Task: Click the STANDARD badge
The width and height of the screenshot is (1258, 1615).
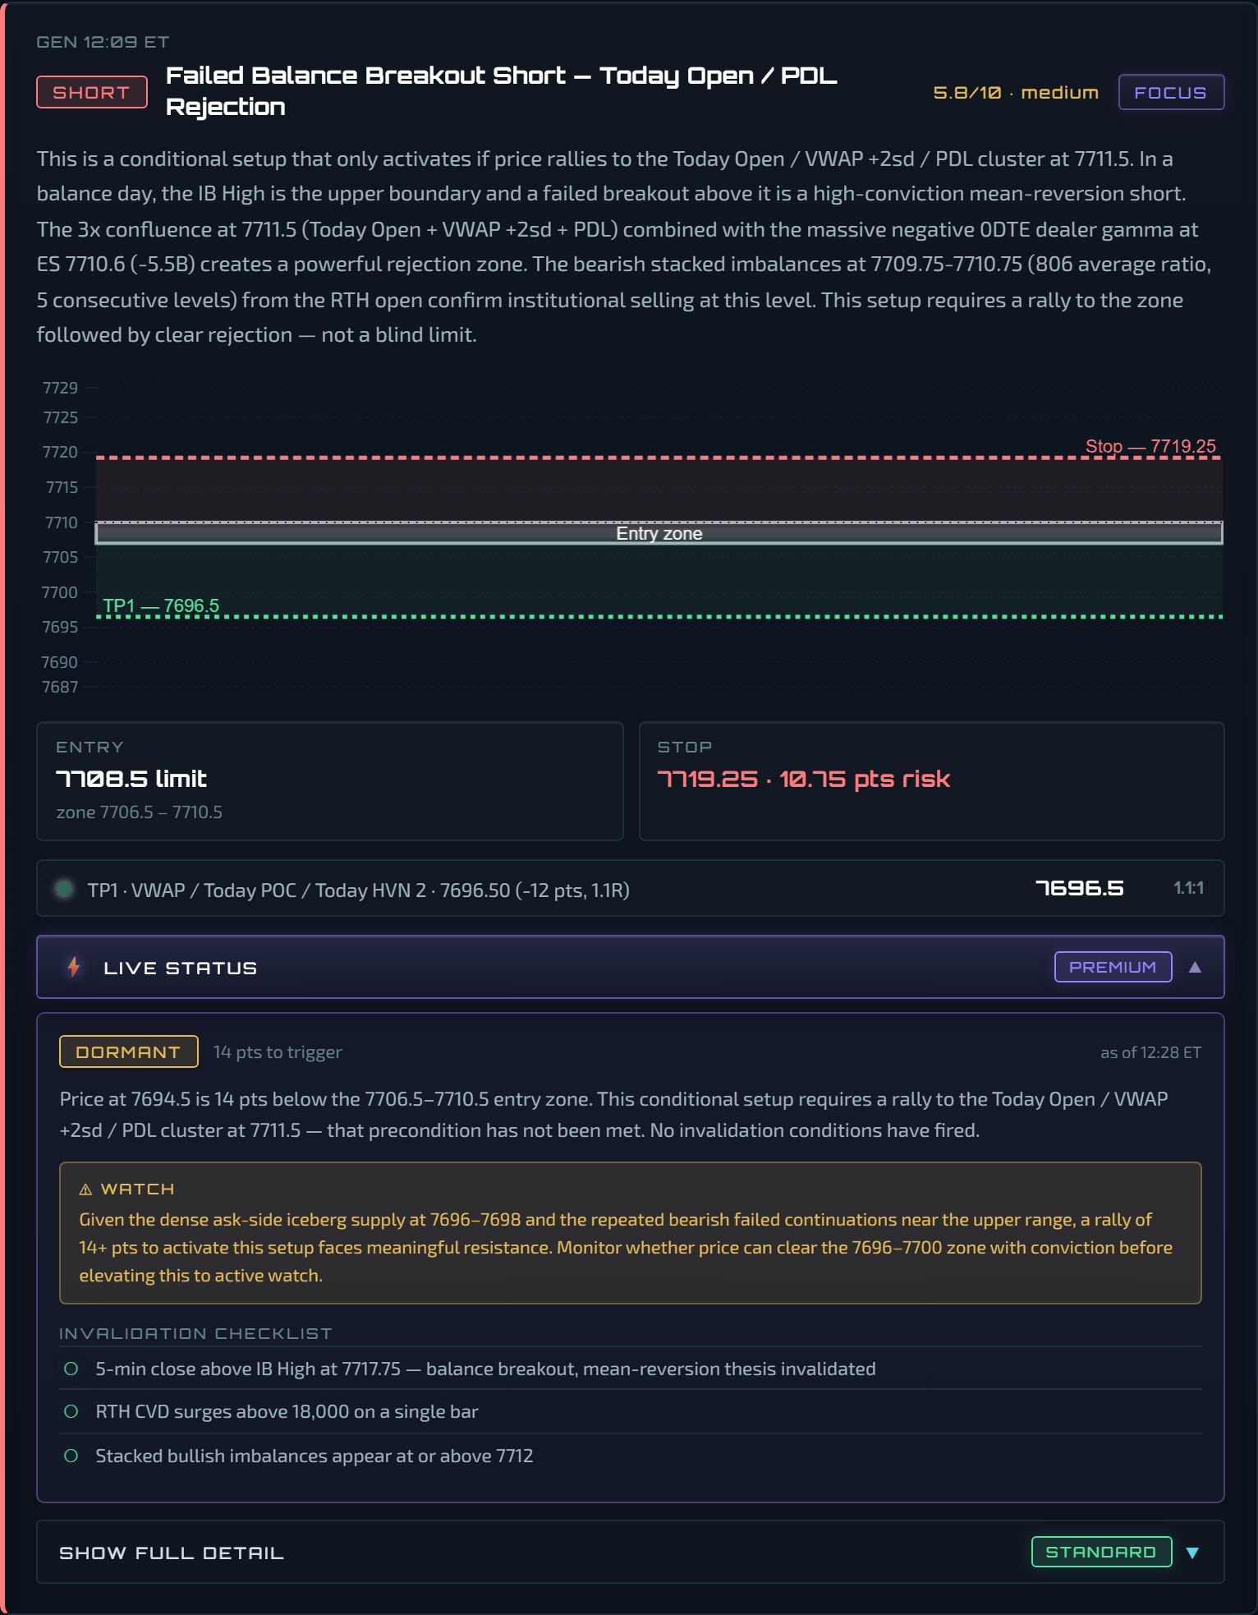Action: tap(1101, 1552)
